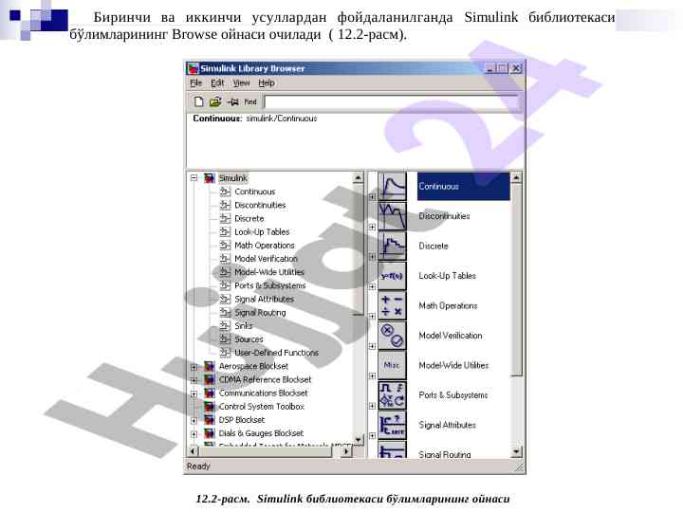Viewport: 683px width, 512px height.
Task: Select Discrete label in right pane
Action: click(434, 246)
